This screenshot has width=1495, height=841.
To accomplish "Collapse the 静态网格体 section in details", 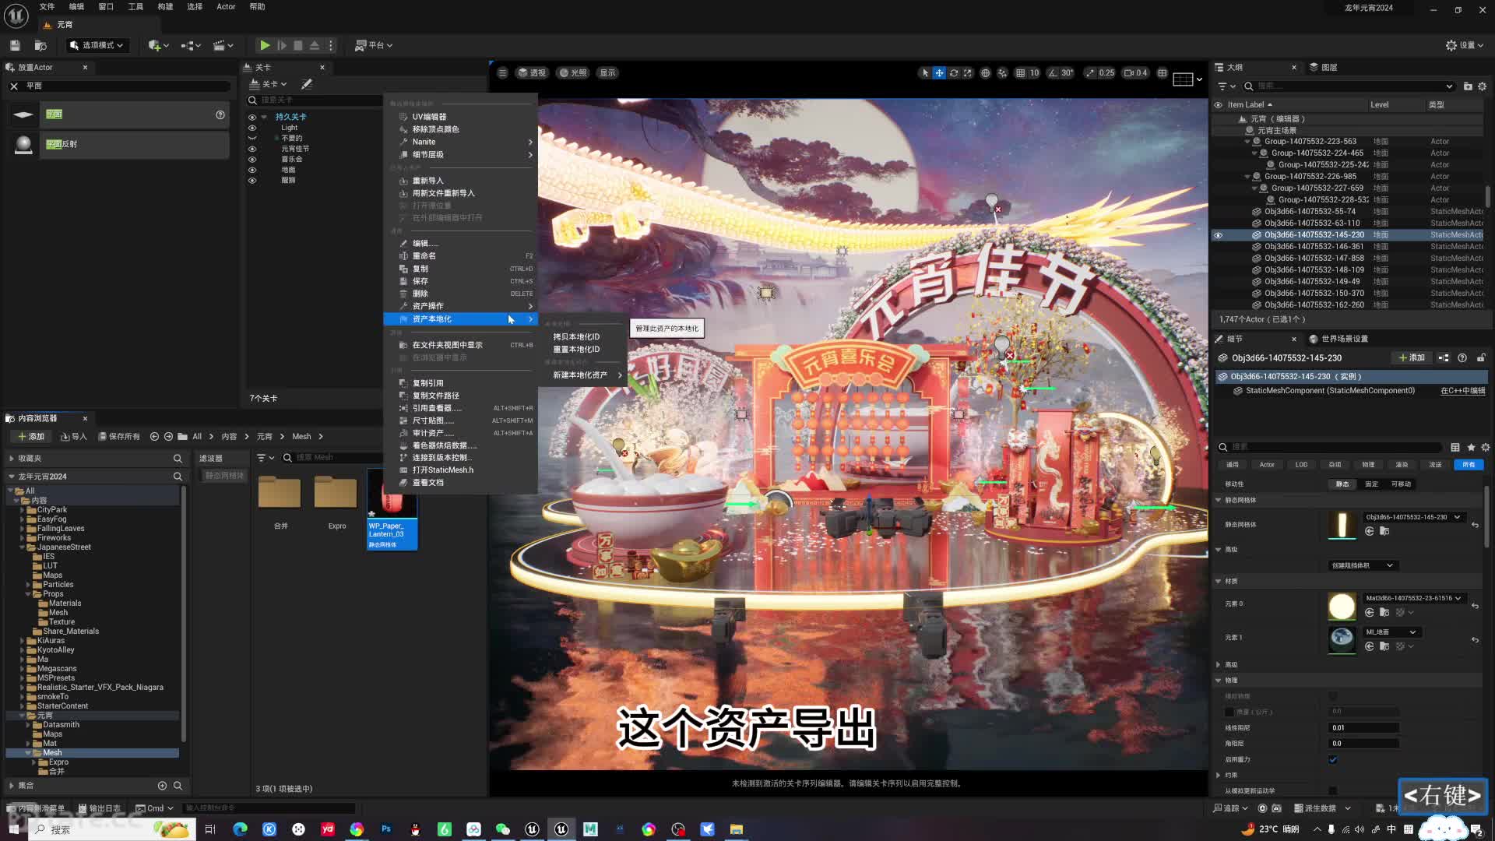I will 1219,501.
